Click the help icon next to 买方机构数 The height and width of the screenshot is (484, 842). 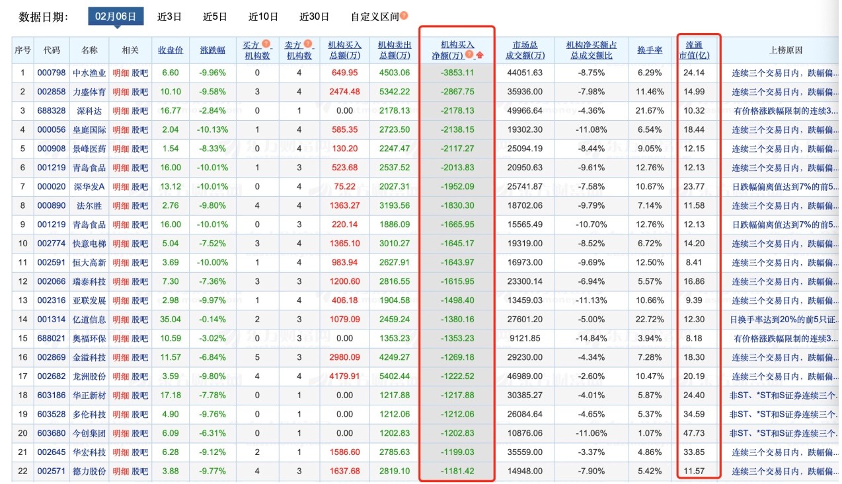pyautogui.click(x=266, y=44)
